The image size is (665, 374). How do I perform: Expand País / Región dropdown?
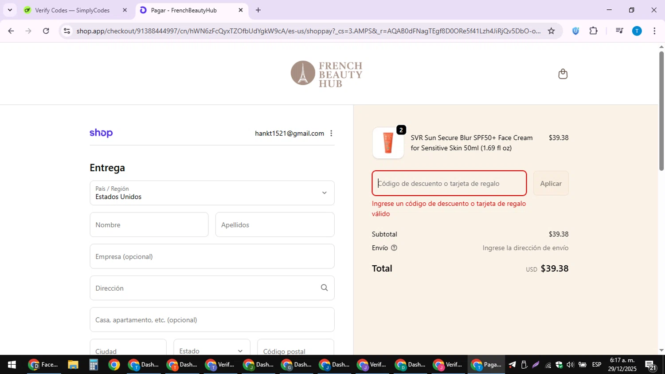point(212,193)
